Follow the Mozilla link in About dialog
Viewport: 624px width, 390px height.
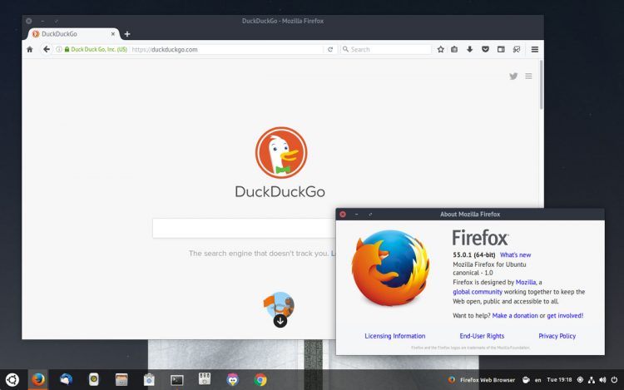point(526,282)
